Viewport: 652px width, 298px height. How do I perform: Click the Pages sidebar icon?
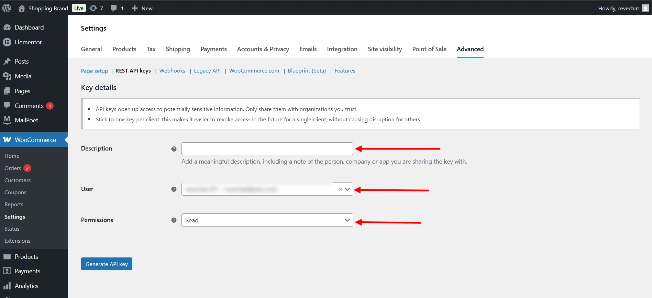(7, 91)
